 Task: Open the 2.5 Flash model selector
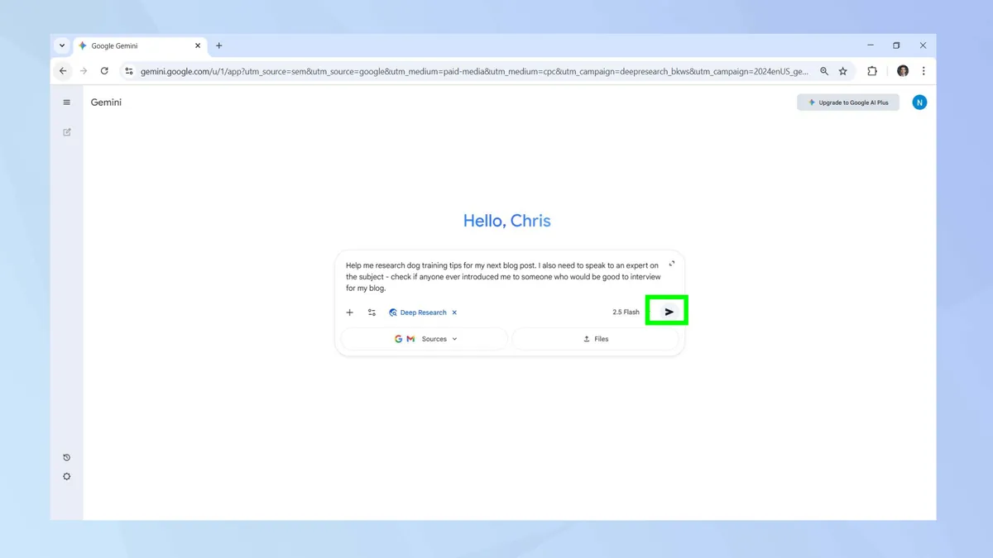(x=625, y=312)
